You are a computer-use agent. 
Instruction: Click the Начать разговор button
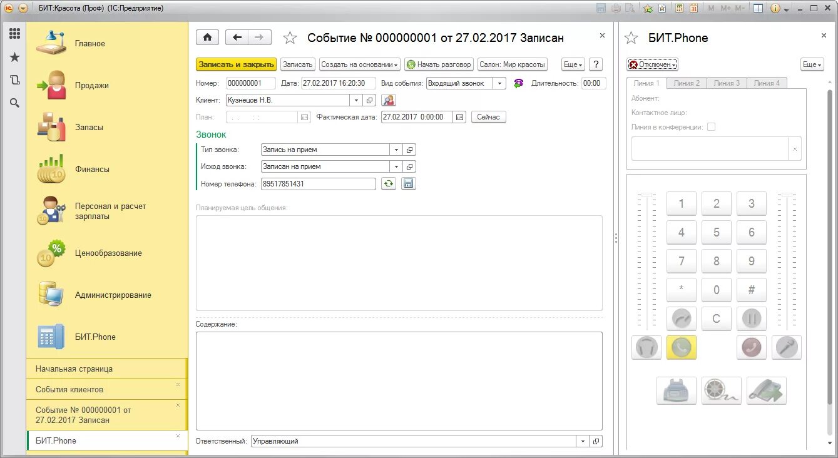coord(439,64)
